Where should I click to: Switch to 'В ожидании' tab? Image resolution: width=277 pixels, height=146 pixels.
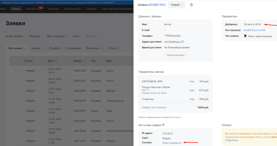point(73,48)
